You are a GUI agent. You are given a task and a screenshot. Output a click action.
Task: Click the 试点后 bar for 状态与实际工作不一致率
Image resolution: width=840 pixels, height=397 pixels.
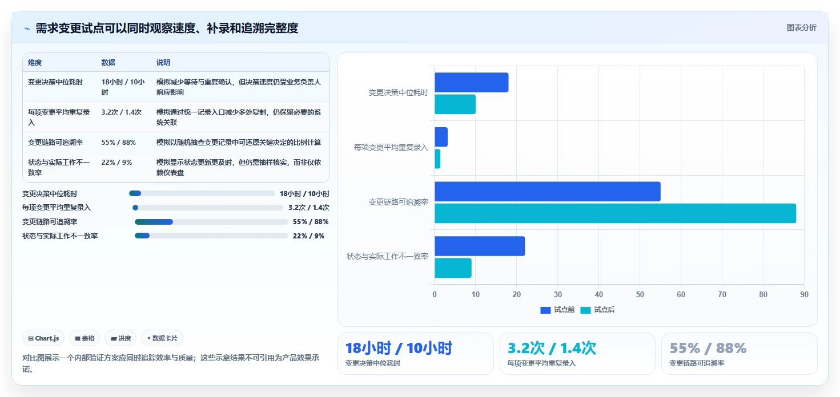coord(453,268)
